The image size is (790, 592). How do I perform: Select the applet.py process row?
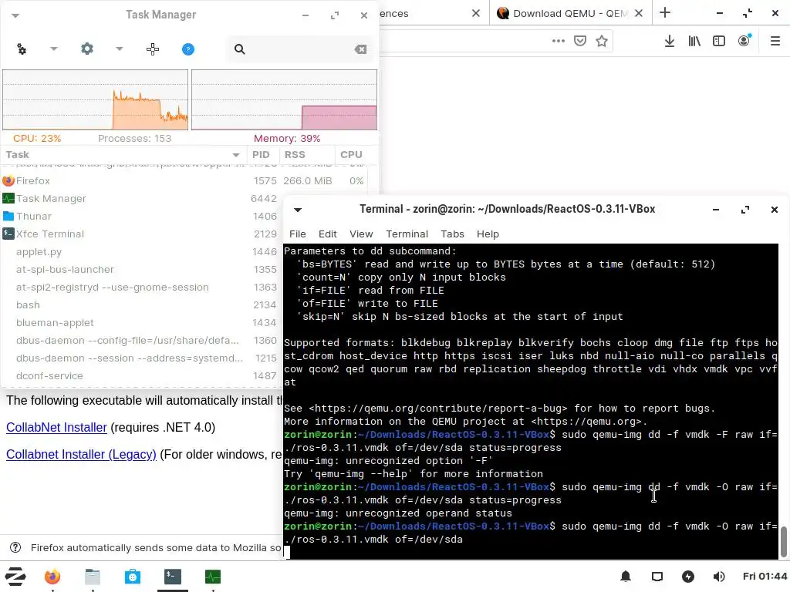(143, 252)
